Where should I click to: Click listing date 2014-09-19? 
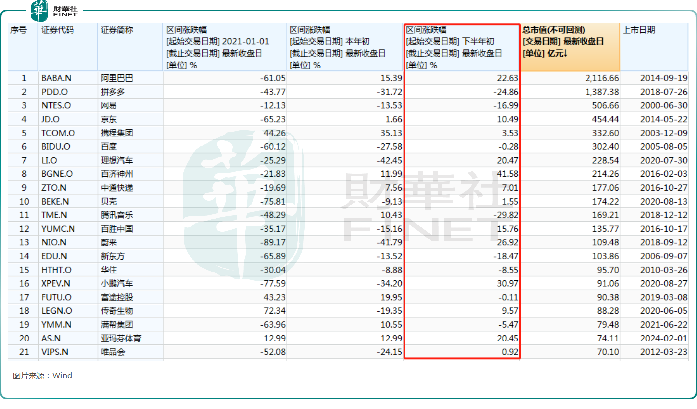(x=663, y=78)
